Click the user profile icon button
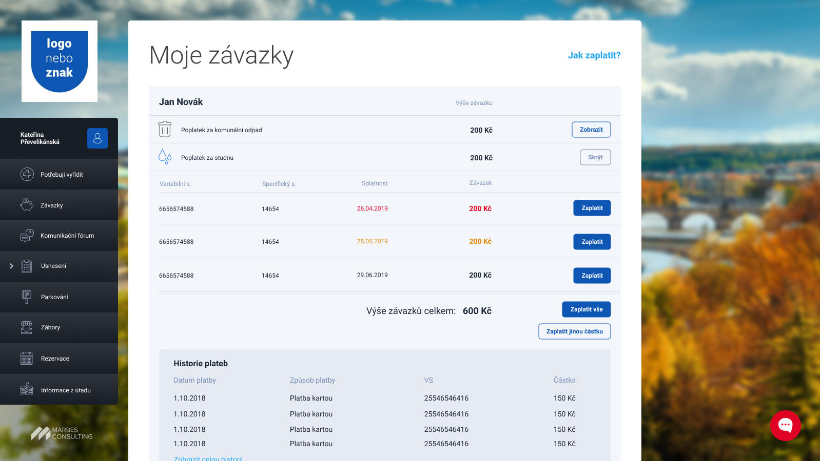This screenshot has height=461, width=821. (97, 138)
